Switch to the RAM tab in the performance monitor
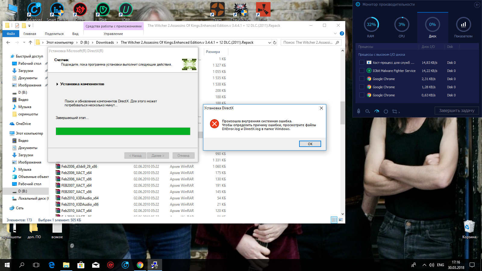 click(x=371, y=27)
